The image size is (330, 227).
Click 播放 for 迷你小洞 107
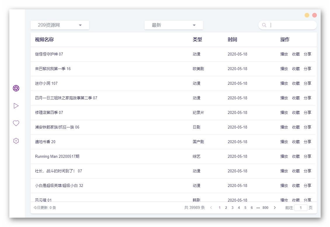click(284, 83)
